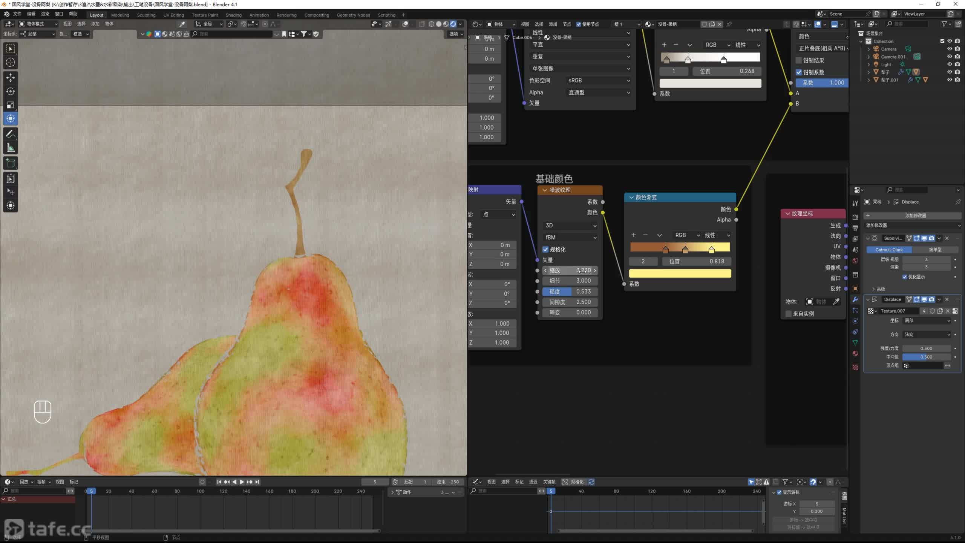Select the Measure tool icon
Screen dimensions: 965x543
click(x=11, y=148)
